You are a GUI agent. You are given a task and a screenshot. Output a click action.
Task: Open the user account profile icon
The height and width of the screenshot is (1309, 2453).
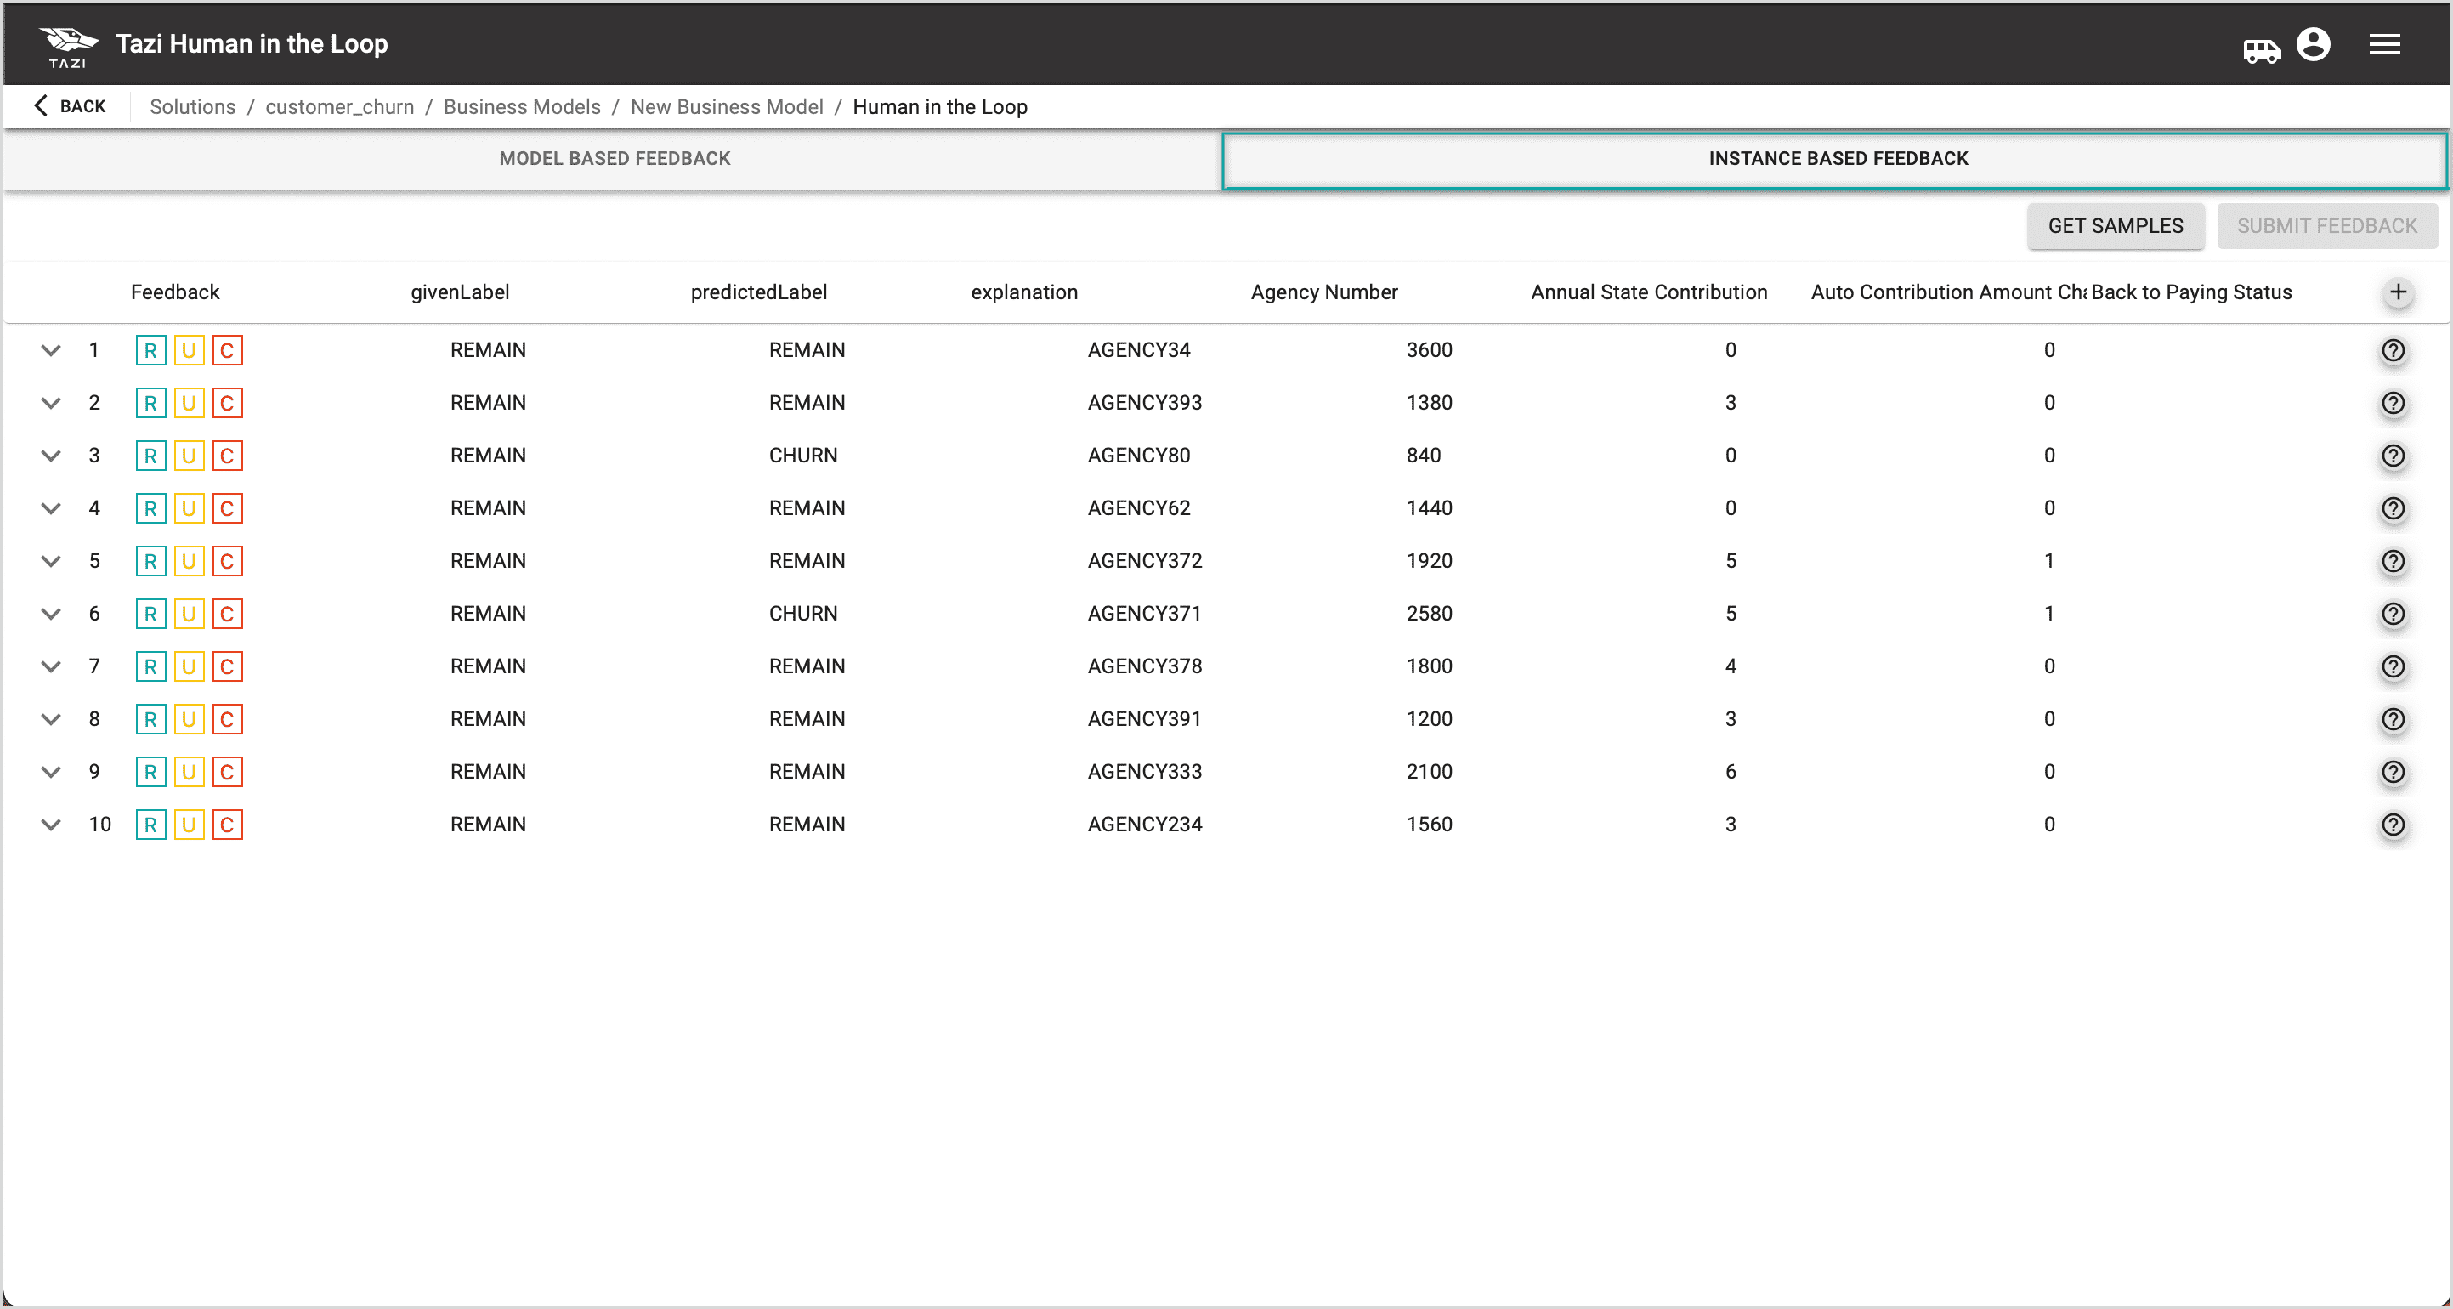pyautogui.click(x=2313, y=45)
